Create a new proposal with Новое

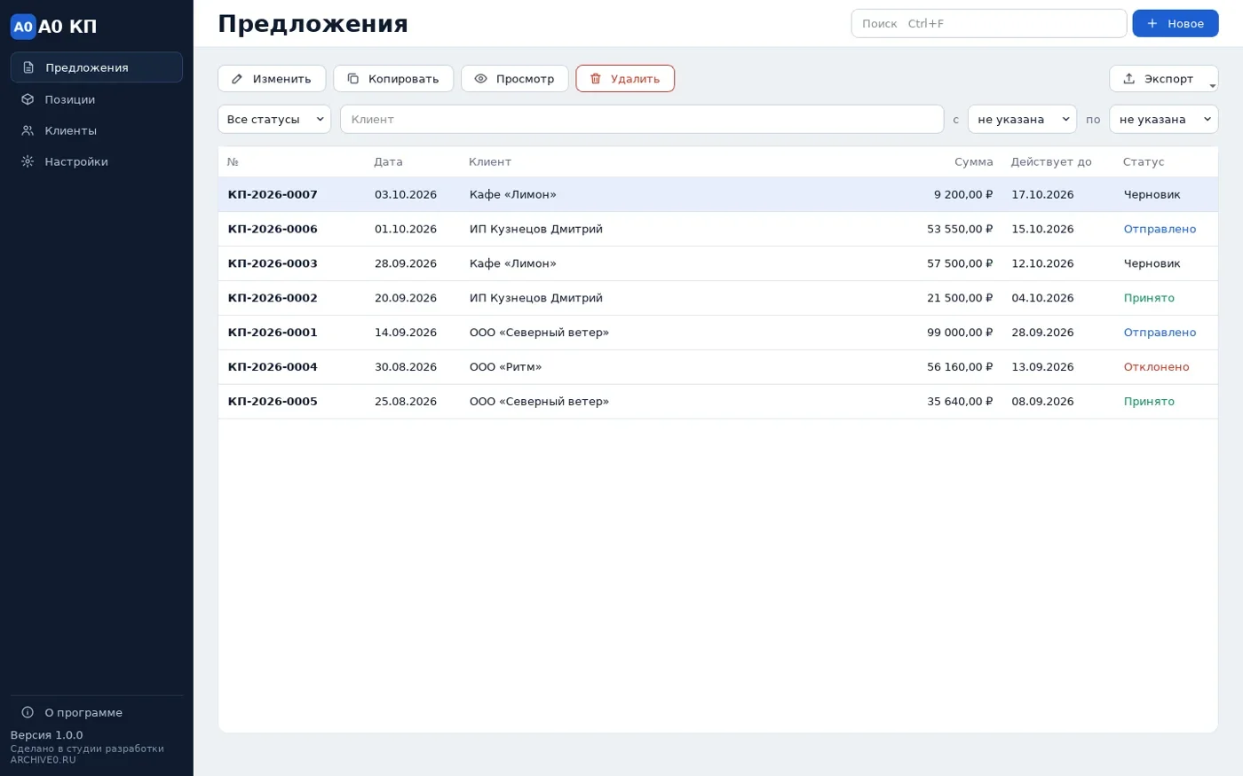pyautogui.click(x=1176, y=23)
